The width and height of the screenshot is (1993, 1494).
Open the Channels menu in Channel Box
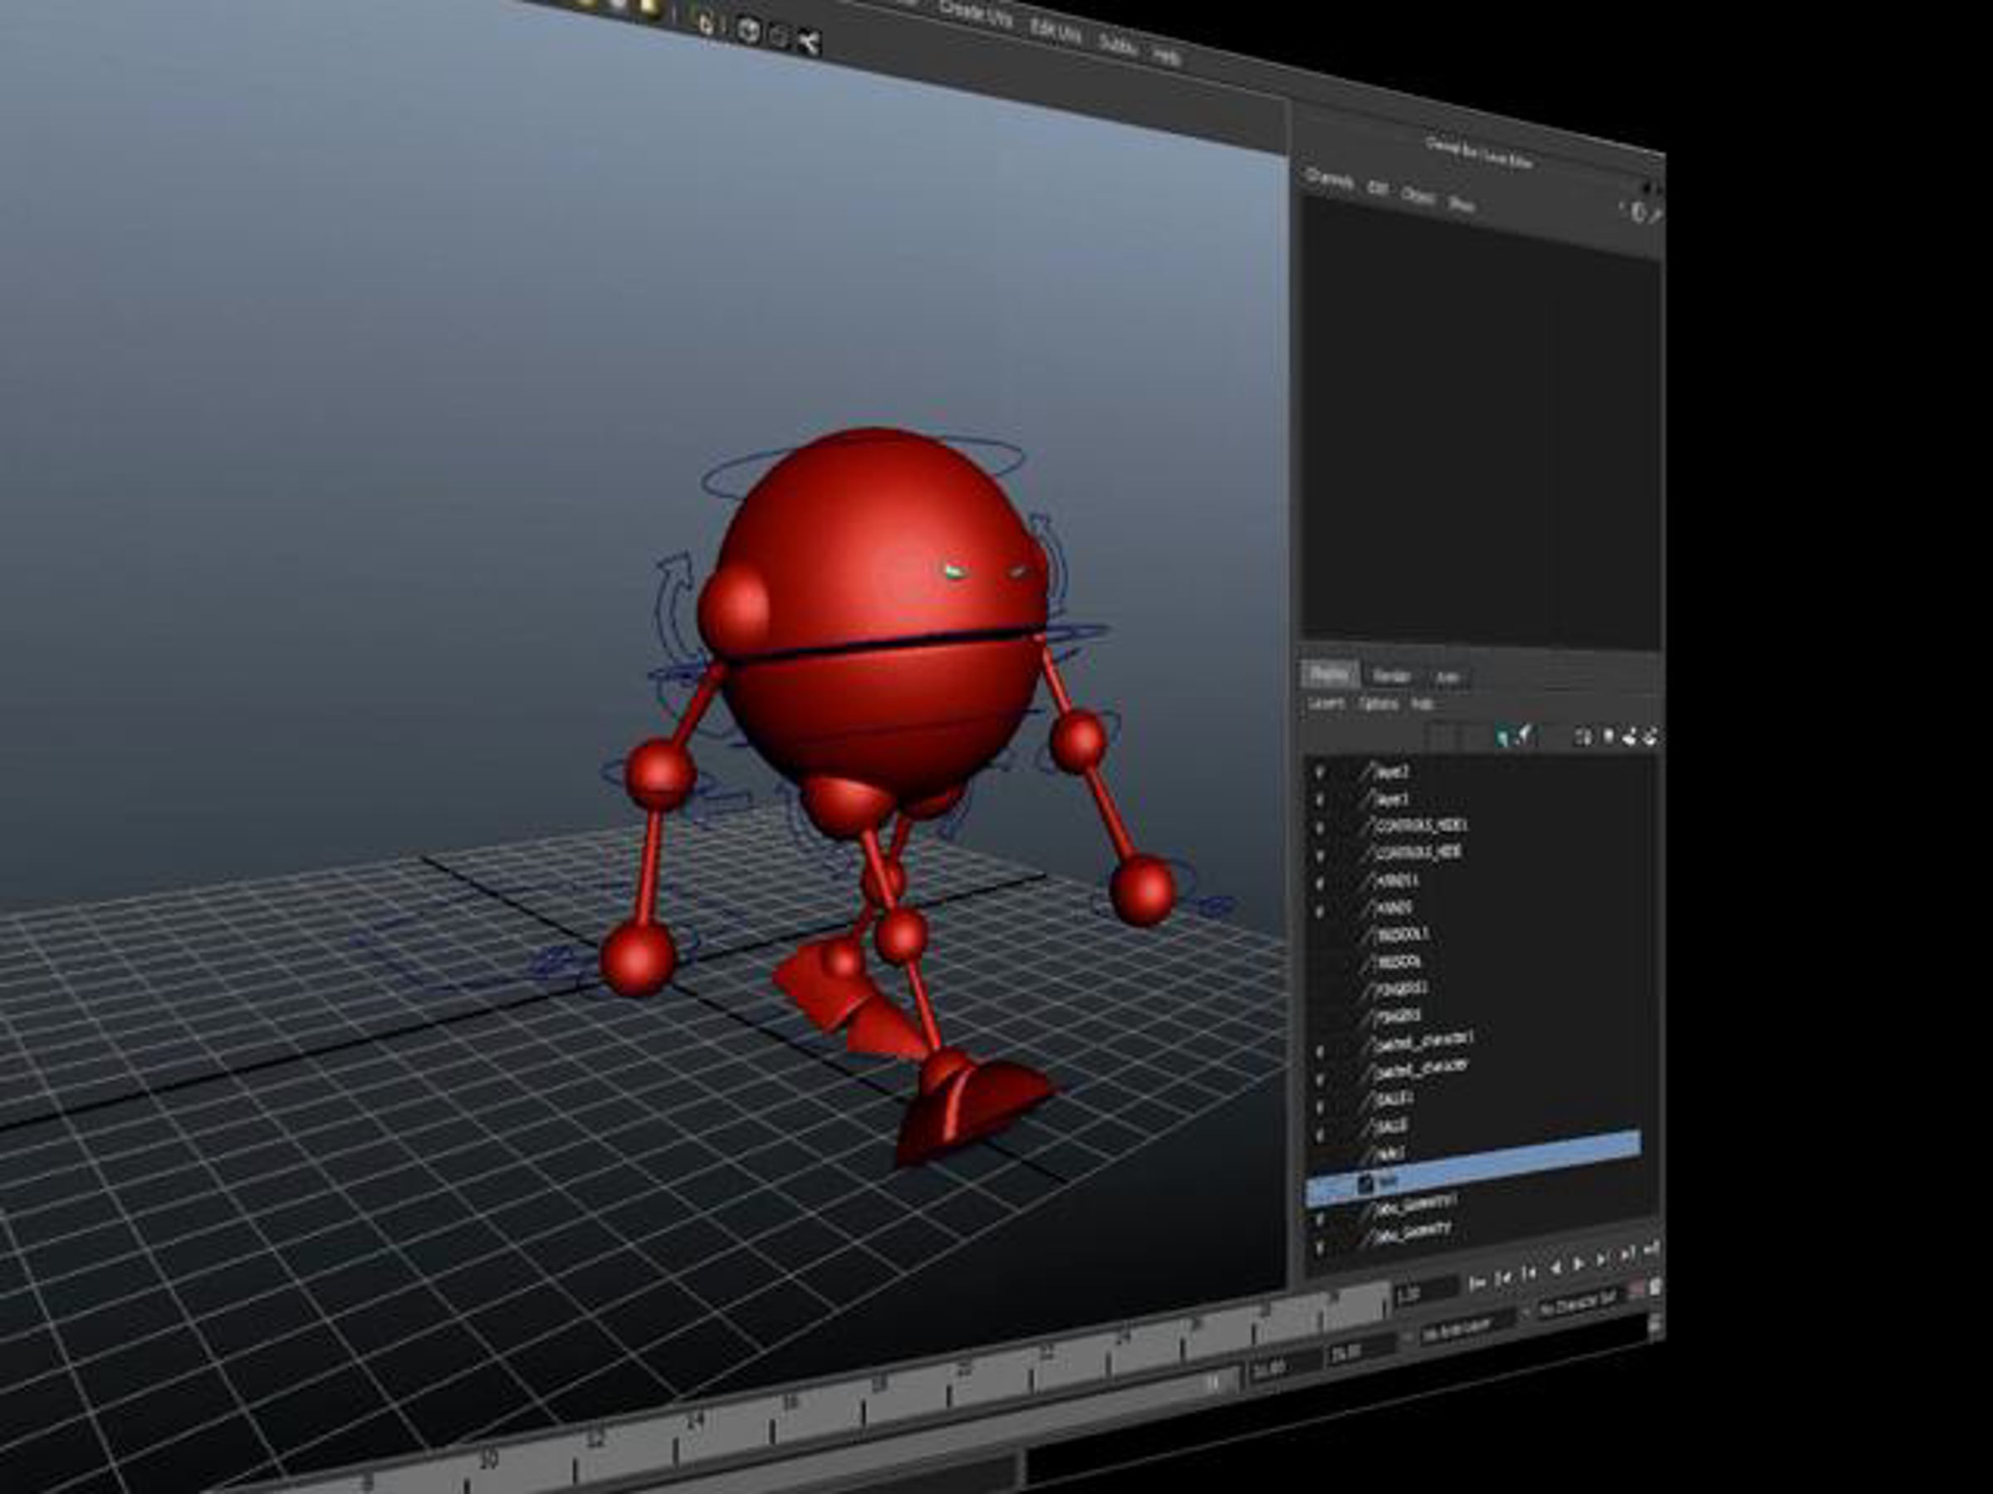(x=1329, y=181)
